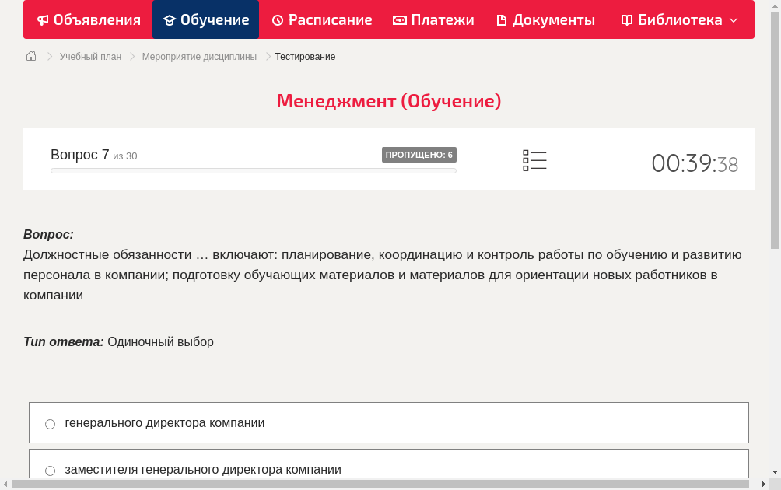Click the 'ПРОПУЩЕНО: 6' badge
Screen dimensions: 781x490
[420, 155]
